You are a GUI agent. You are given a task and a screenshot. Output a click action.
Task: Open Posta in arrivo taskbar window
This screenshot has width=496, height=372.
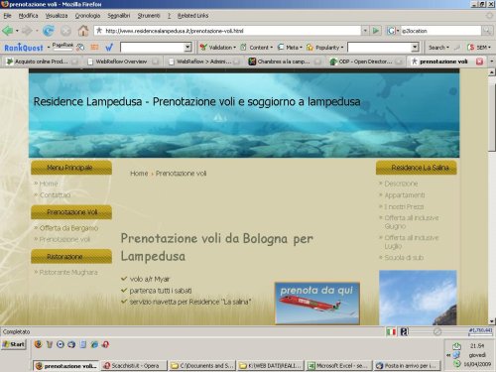click(408, 366)
